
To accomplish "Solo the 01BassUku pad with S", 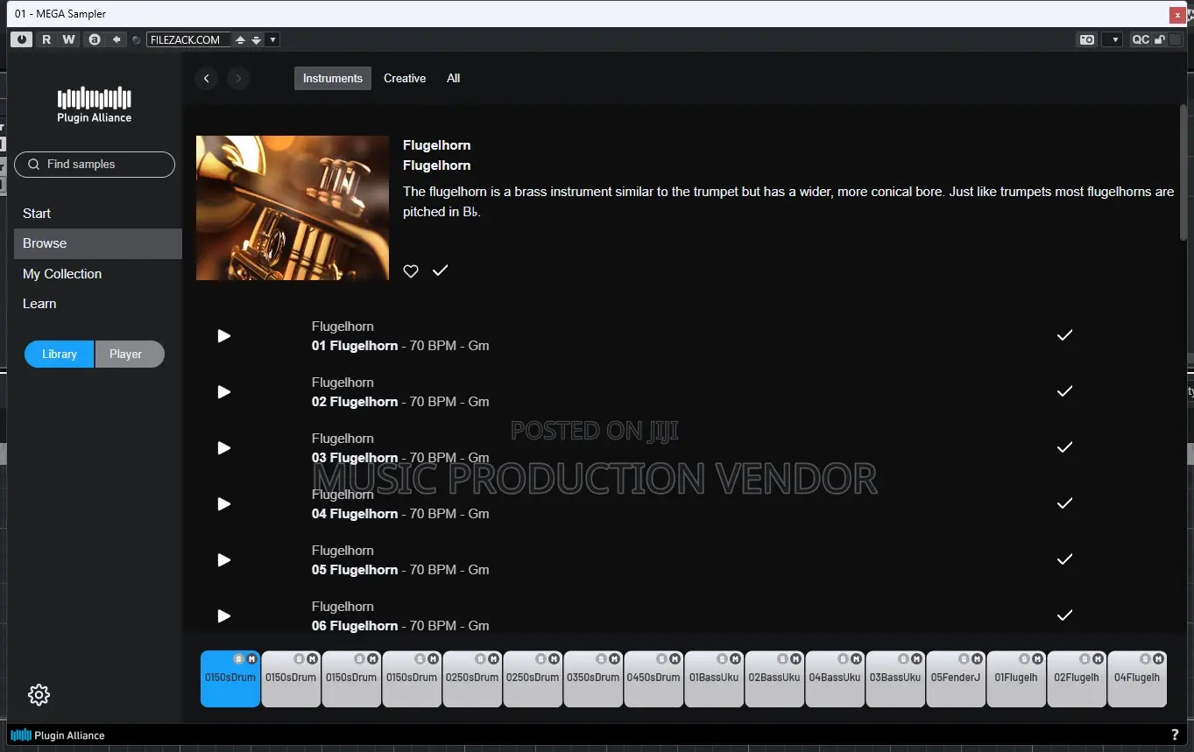I will tap(722, 658).
